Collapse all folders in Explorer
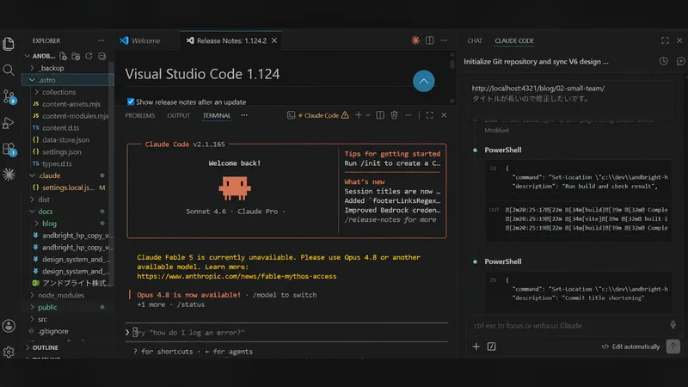 click(x=101, y=56)
